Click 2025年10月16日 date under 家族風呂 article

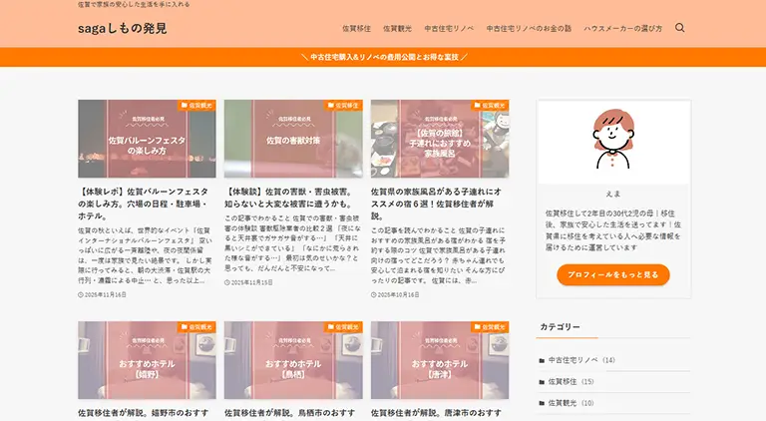pos(395,295)
